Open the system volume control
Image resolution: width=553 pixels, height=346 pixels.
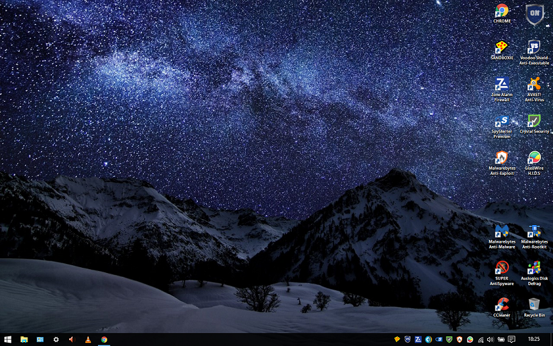click(490, 340)
